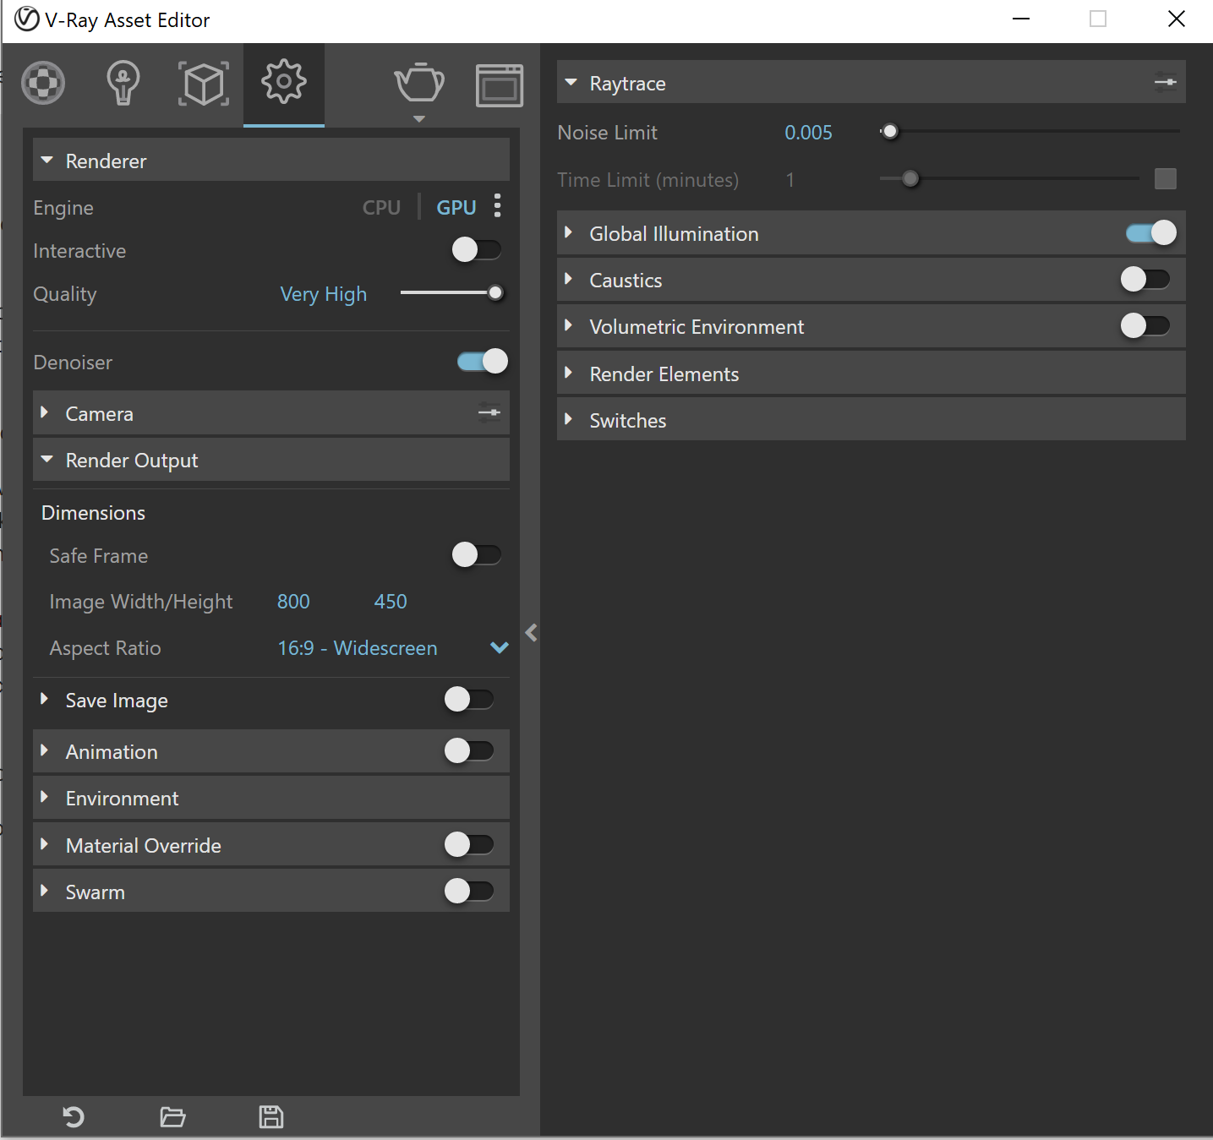Click the 16:9 - Widescreen value
This screenshot has width=1213, height=1140.
[x=358, y=648]
